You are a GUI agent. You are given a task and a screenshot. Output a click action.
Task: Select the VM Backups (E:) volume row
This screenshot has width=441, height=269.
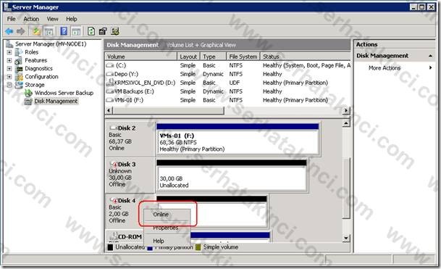[x=228, y=91]
